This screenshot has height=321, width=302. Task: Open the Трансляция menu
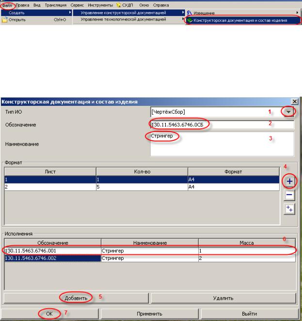pyautogui.click(x=56, y=5)
